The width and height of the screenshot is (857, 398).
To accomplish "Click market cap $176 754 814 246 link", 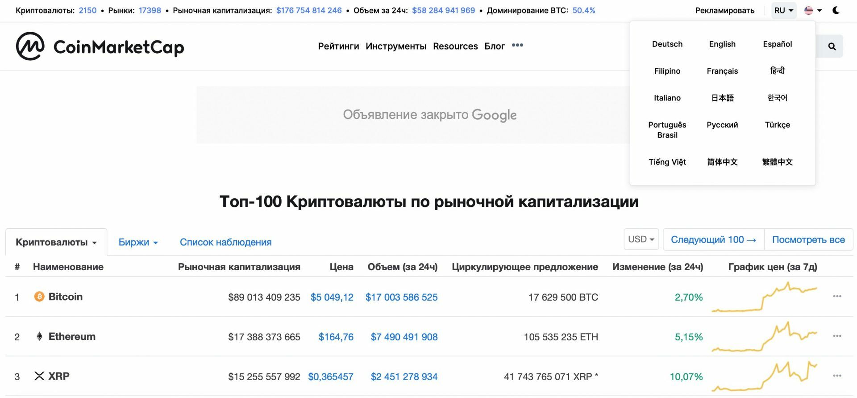I will point(309,10).
